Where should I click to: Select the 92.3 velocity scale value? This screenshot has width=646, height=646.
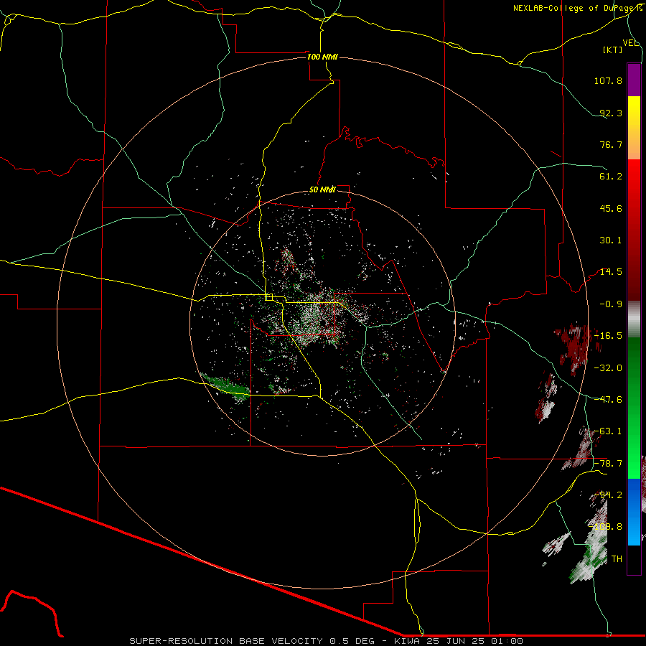[x=611, y=113]
